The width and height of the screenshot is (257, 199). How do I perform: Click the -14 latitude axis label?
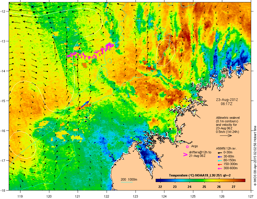[x=3, y=71]
